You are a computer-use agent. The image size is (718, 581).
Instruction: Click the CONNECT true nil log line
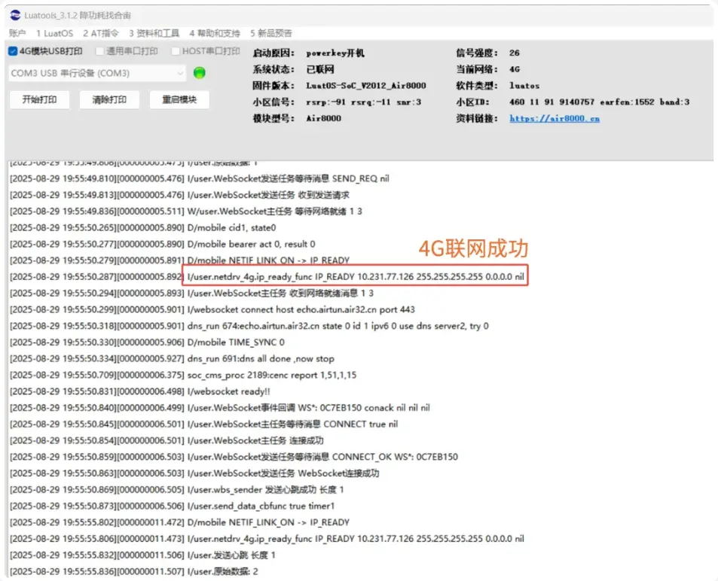203,424
